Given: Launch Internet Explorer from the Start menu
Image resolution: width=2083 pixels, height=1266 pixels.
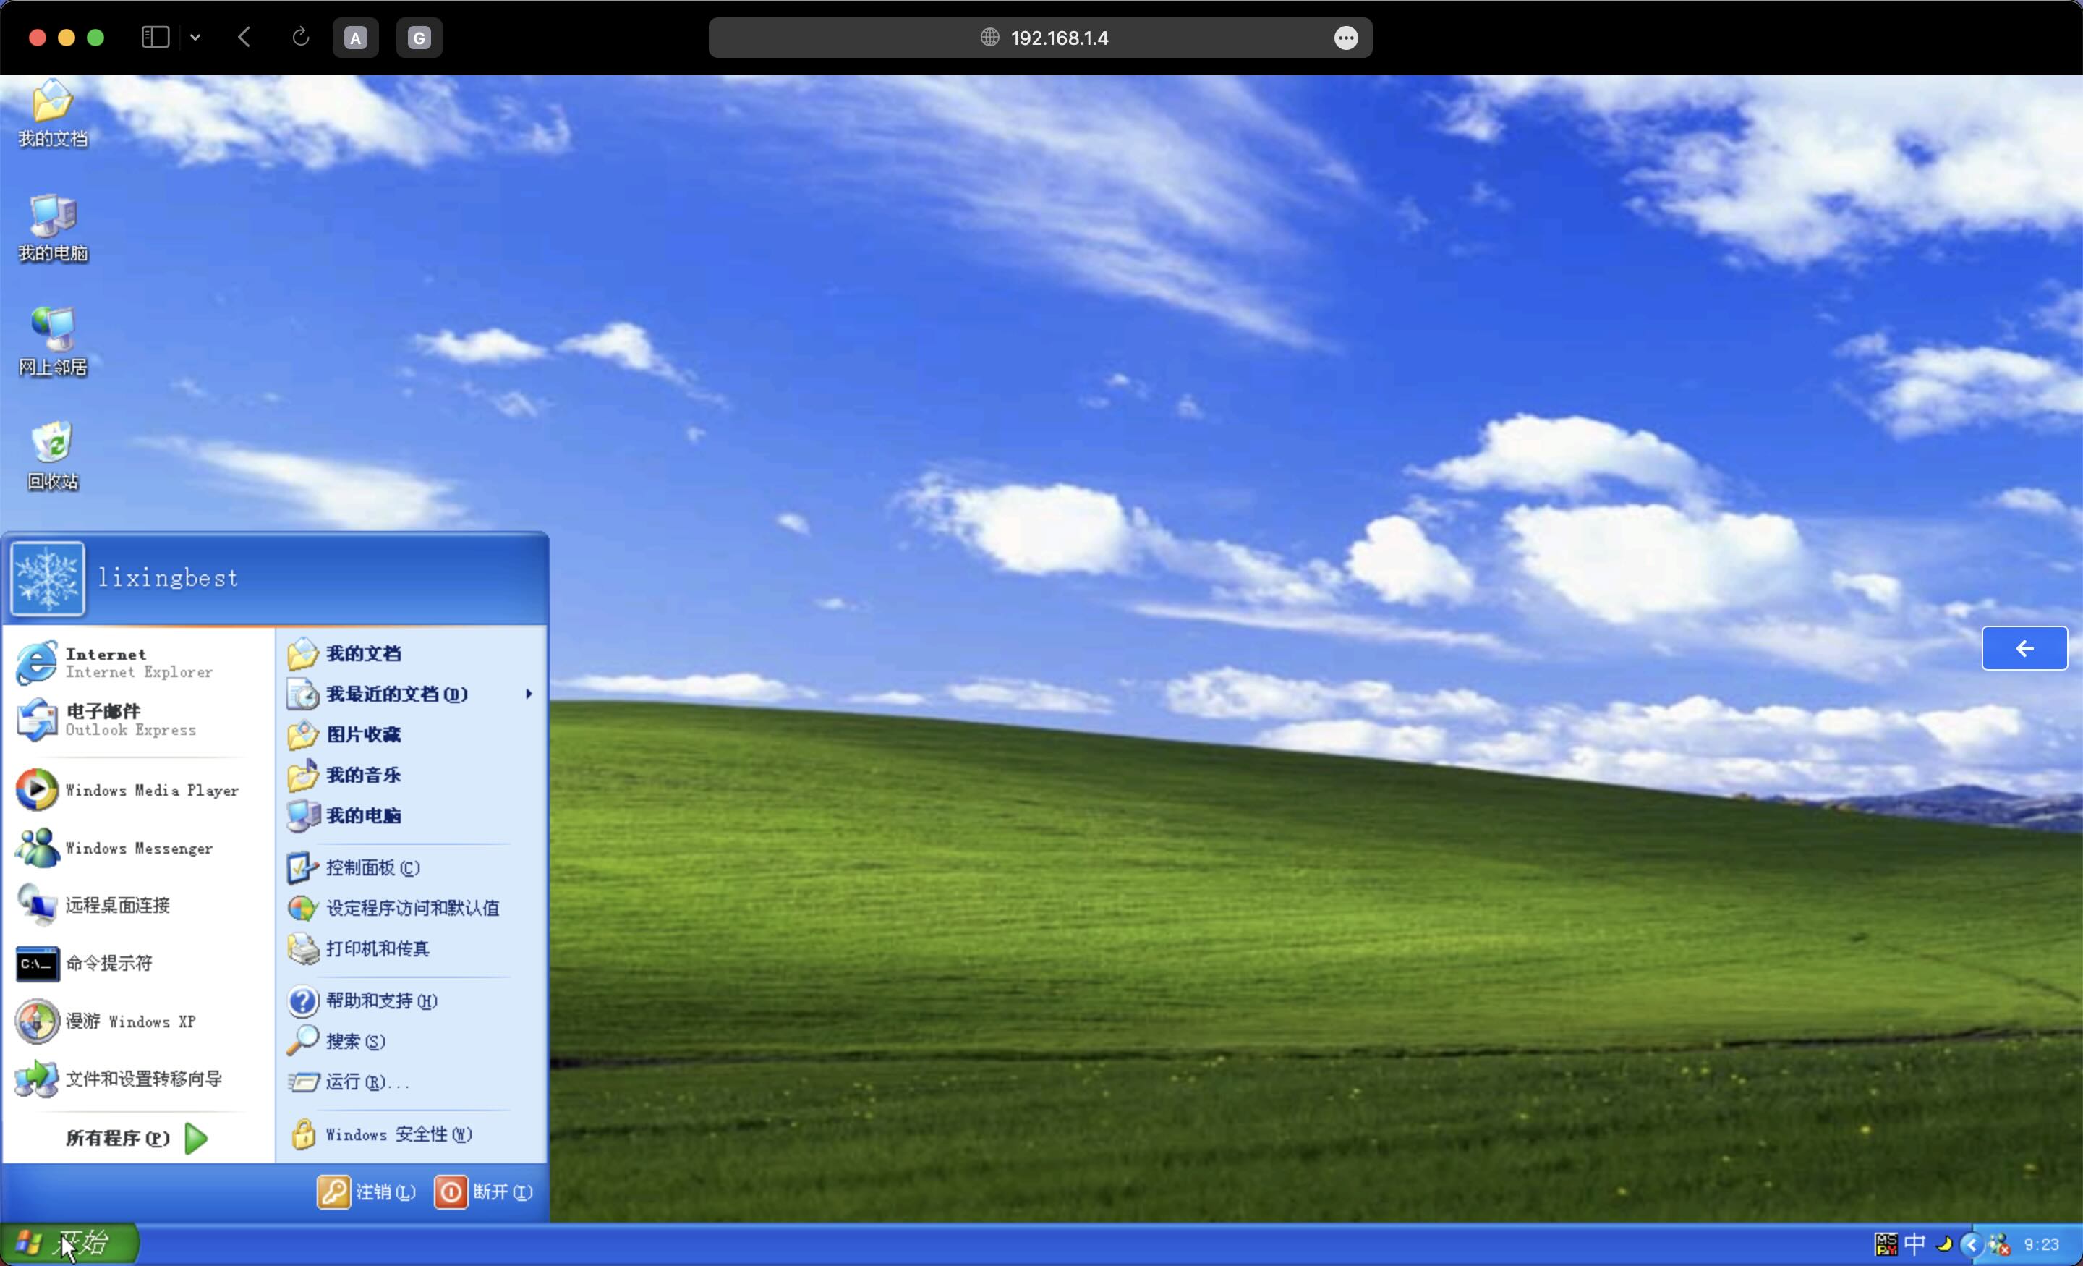Looking at the screenshot, I should click(127, 662).
